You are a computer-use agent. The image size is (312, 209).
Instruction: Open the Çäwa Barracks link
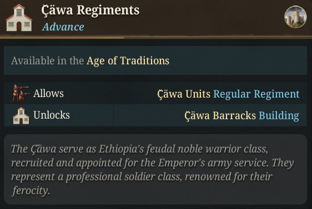click(x=220, y=115)
